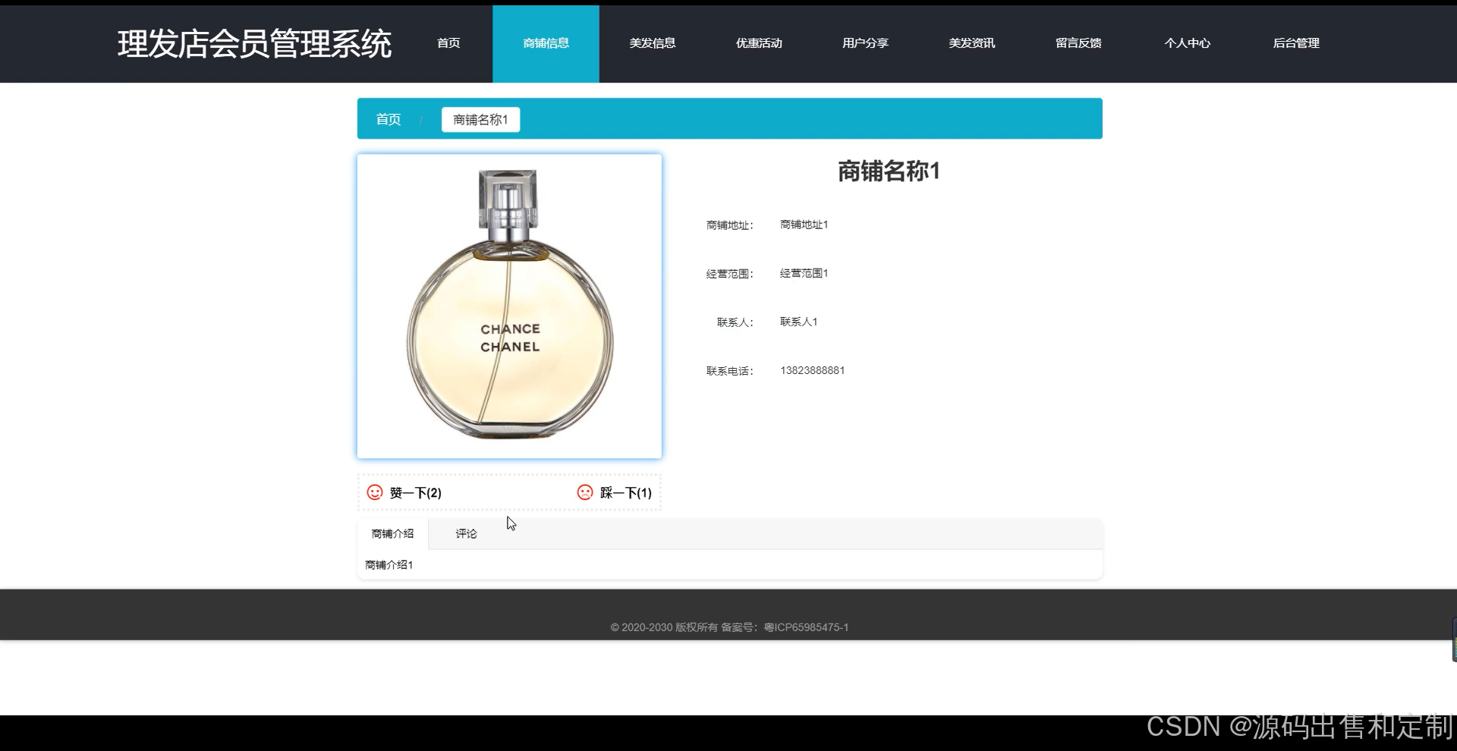The image size is (1457, 751).
Task: Open the 首页 navigation menu item
Action: (448, 43)
